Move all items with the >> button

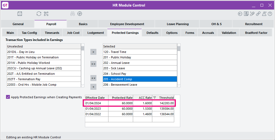pyautogui.click(x=93, y=64)
